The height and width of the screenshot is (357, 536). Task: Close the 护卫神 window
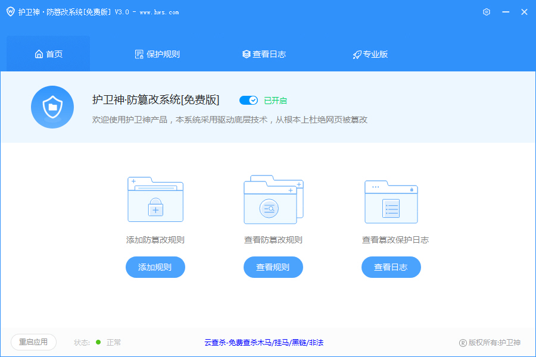pos(524,12)
